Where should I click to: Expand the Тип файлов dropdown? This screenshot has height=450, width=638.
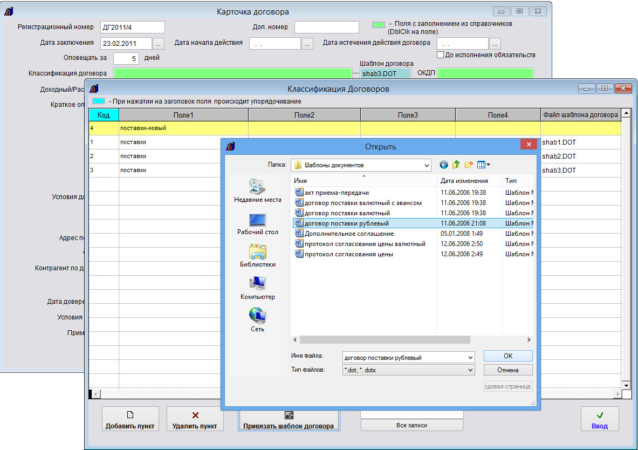click(x=470, y=370)
